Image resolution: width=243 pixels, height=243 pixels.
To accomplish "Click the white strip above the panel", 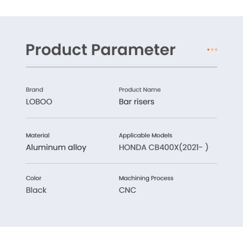I will tap(122, 8).
